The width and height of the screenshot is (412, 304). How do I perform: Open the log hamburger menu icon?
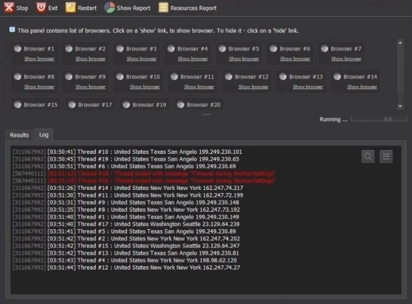[x=386, y=156]
